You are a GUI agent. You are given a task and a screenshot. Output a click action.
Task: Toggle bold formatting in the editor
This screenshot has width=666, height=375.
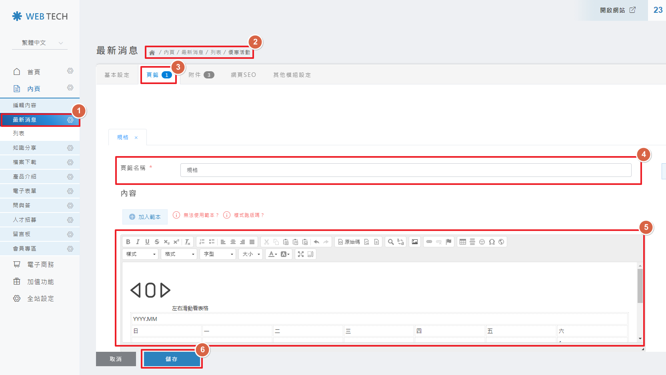coord(128,242)
